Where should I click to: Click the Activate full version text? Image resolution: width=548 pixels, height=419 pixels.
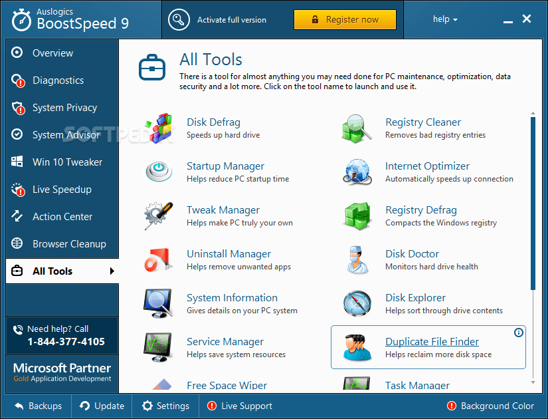tap(232, 20)
